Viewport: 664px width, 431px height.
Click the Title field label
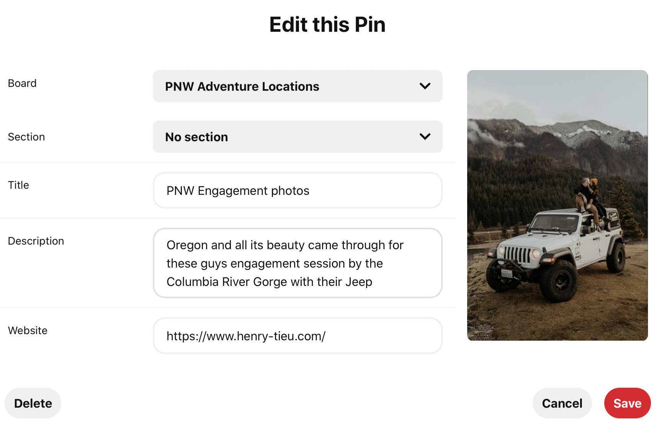pos(18,185)
